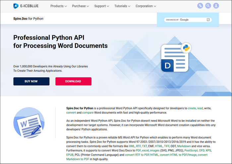Viewport: 232px width, 164px height.
Task: Click the 'convert RTF to PDF/HTML' link
Action: (142, 155)
